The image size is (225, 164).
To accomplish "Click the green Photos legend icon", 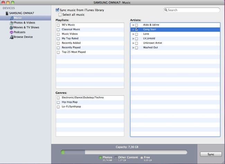I will tap(100, 157).
